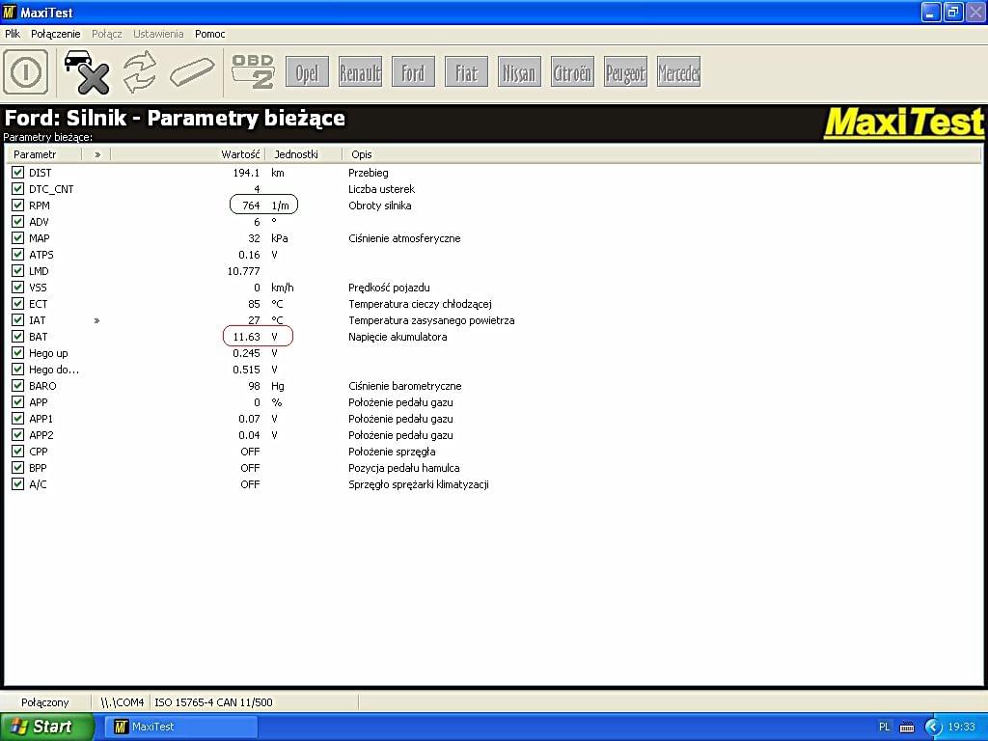Uncheck the ECT parameter checkbox
Screen dimensions: 988x741
coord(17,303)
